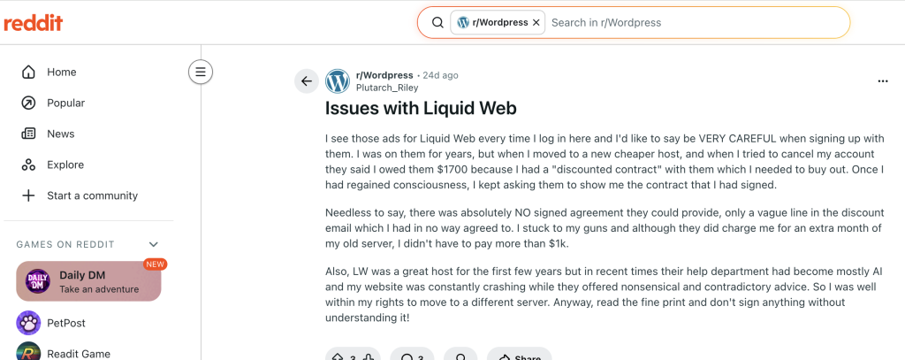Open Home in the sidebar
This screenshot has width=905, height=360.
click(x=61, y=73)
